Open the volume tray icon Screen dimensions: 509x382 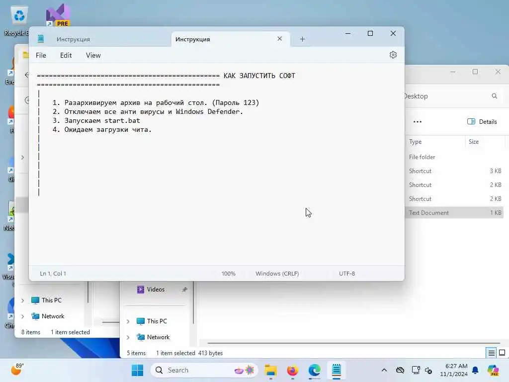click(x=428, y=370)
